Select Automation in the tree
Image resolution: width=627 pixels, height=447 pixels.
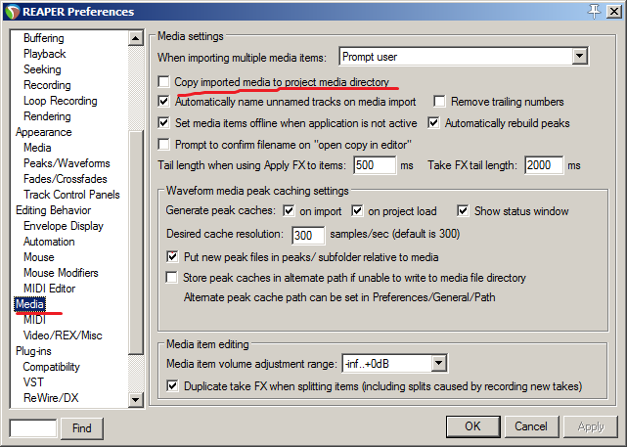click(x=49, y=241)
